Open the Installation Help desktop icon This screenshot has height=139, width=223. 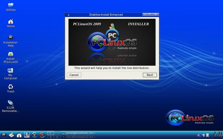click(x=11, y=38)
